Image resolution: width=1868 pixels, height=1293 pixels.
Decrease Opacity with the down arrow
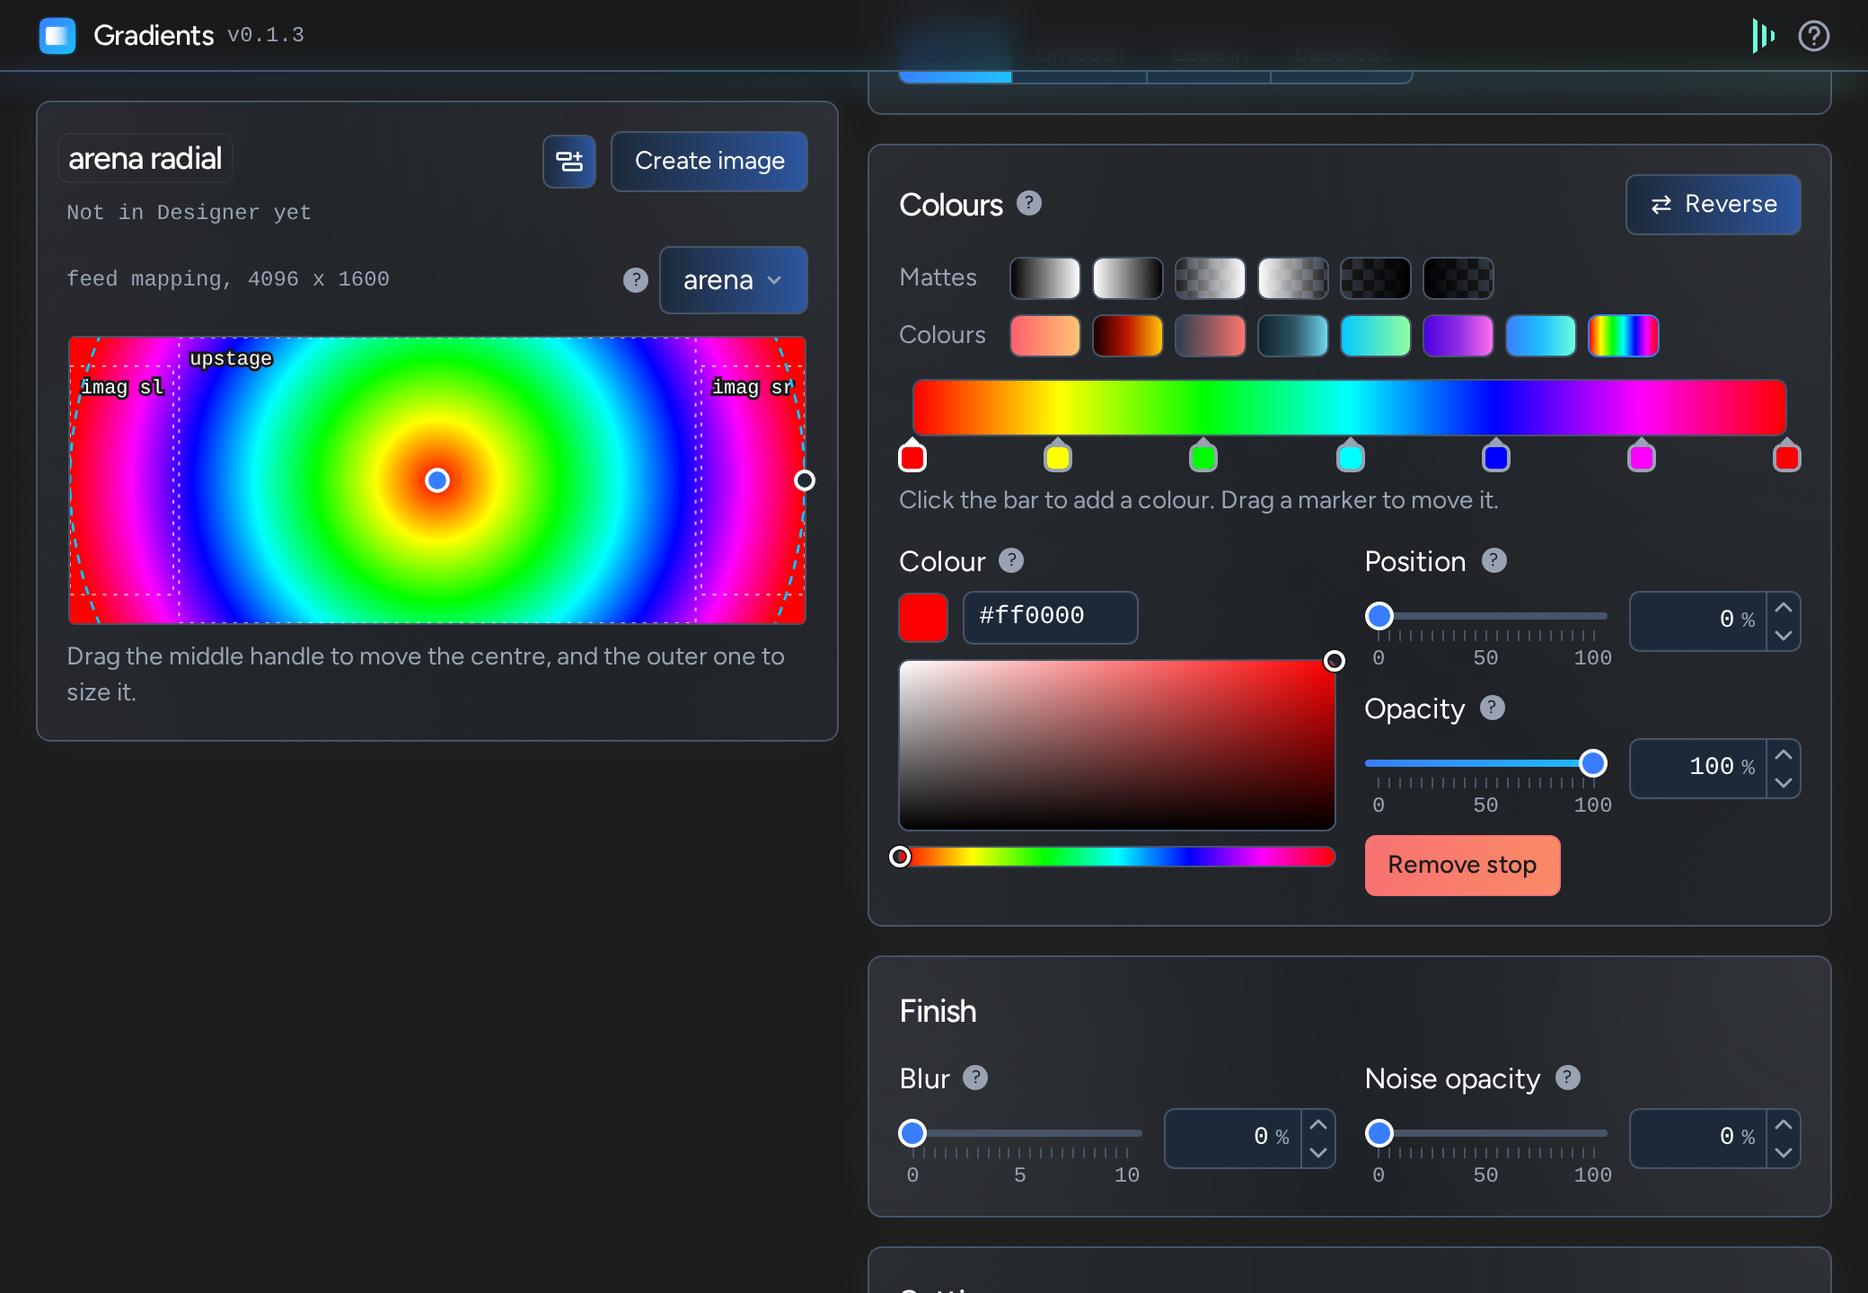pyautogui.click(x=1784, y=783)
